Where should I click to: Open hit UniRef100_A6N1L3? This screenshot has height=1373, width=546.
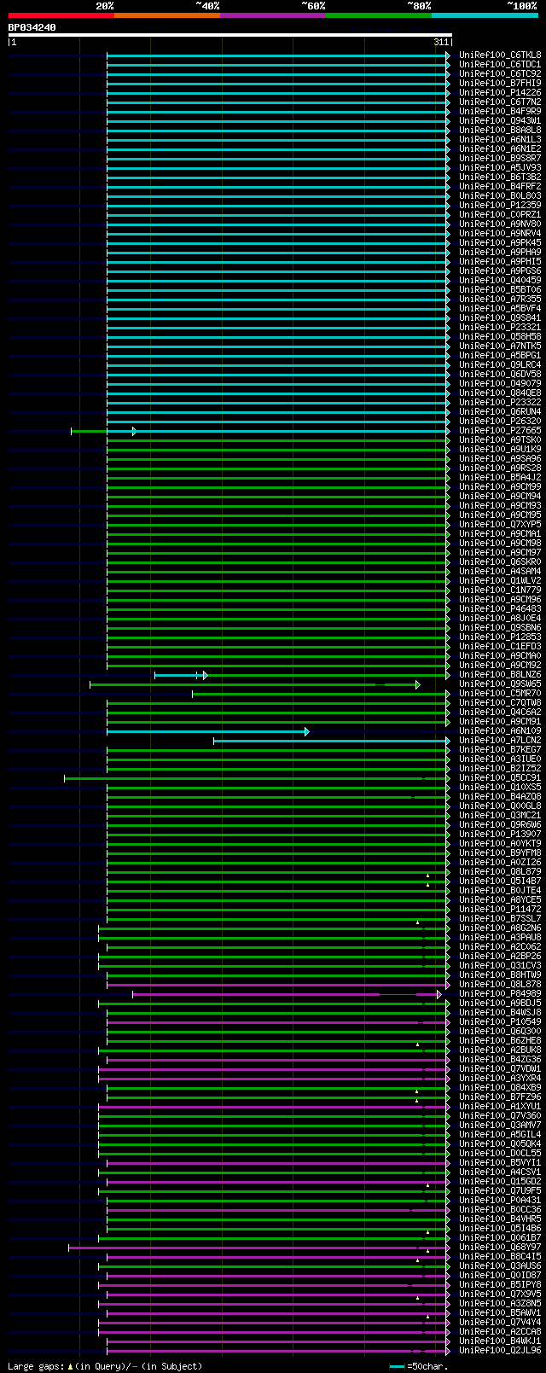click(x=500, y=139)
